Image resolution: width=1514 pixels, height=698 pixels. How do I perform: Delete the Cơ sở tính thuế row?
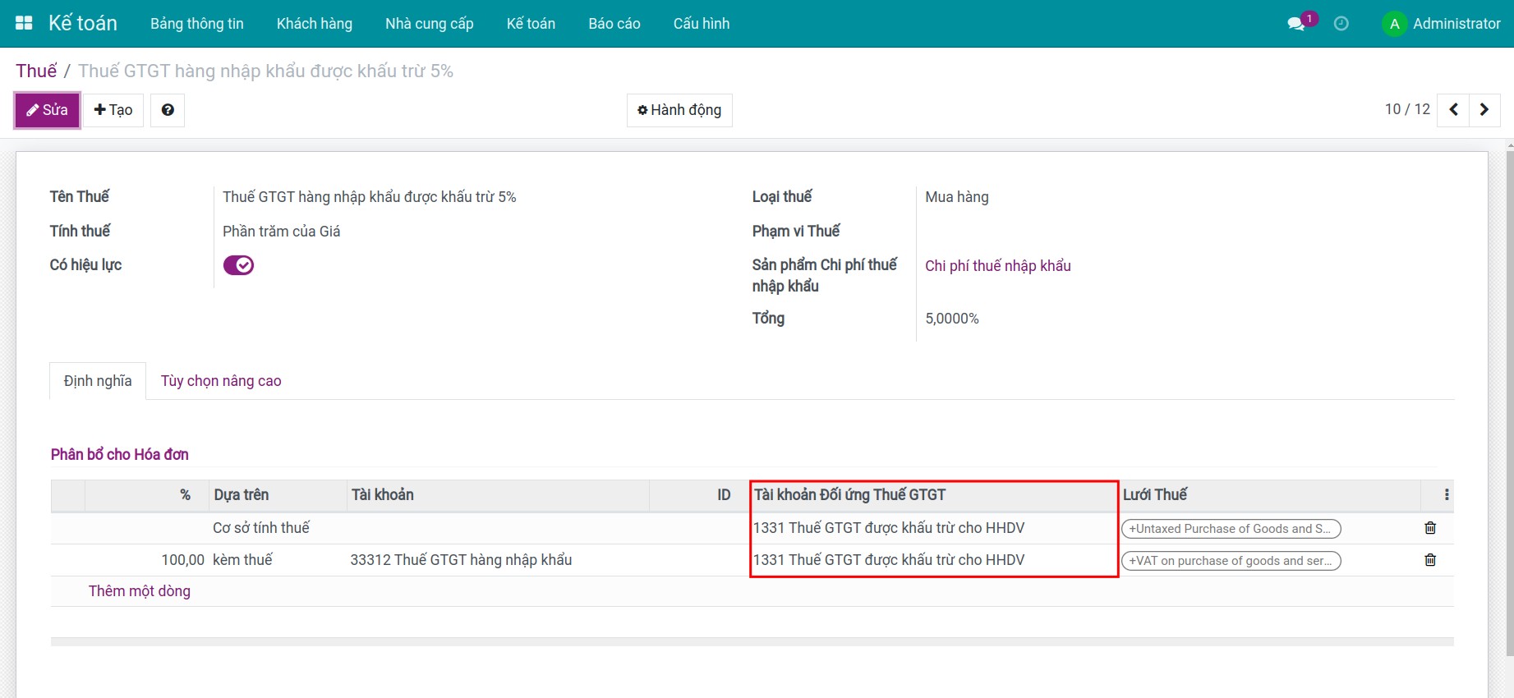click(1429, 528)
